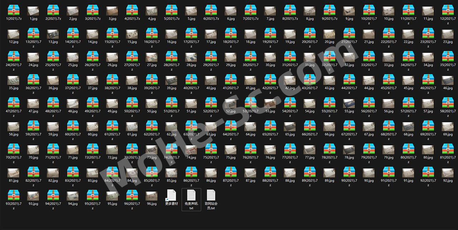Image resolution: width=458 pixels, height=230 pixels.
Task: Choose the 47(2021).7z compressed file
Action: [x=14, y=102]
